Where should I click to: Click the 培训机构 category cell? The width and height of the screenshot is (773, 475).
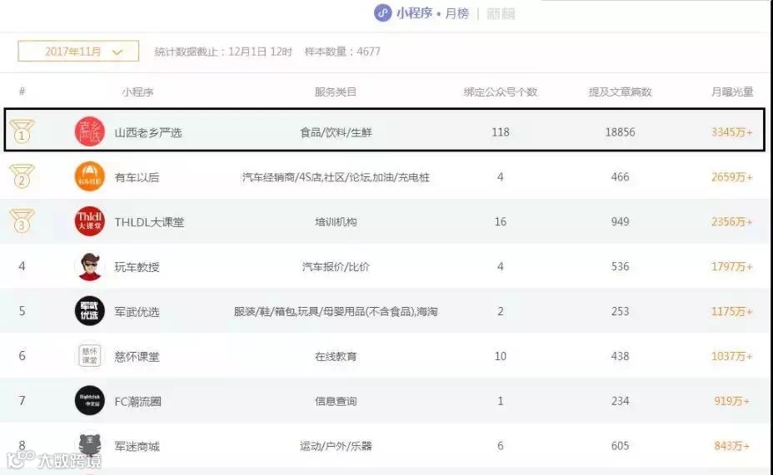coord(336,222)
